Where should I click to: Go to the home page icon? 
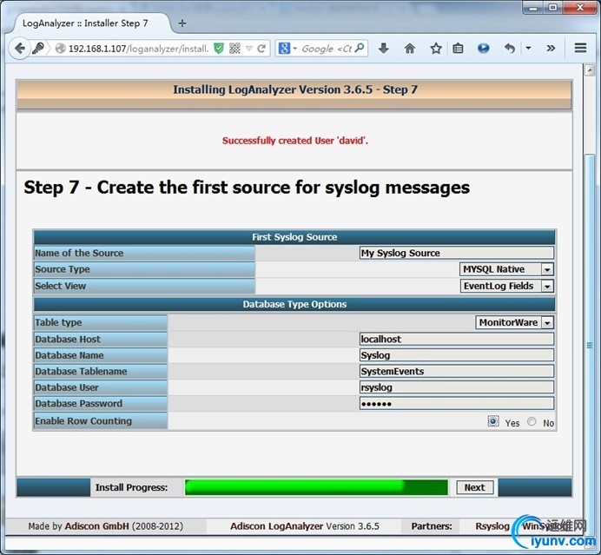(410, 49)
